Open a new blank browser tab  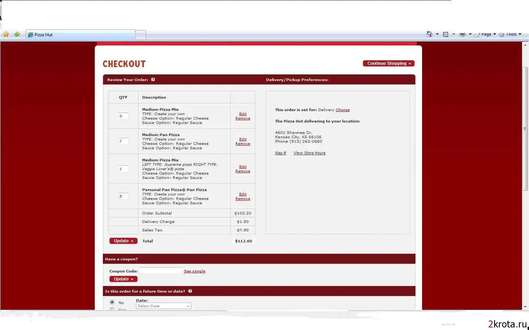tap(141, 35)
